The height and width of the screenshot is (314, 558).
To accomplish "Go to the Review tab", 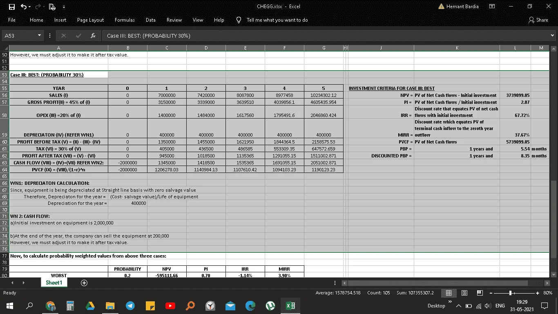I will tap(174, 20).
